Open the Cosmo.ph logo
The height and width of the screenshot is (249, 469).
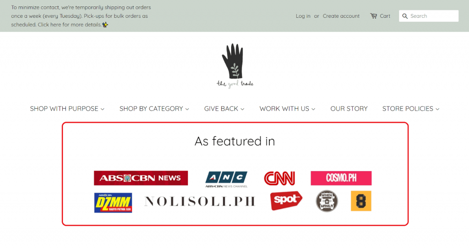click(x=341, y=178)
